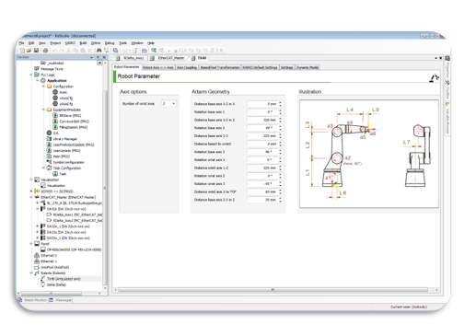
Task: Click the Print toolbar icon
Action: click(x=45, y=51)
